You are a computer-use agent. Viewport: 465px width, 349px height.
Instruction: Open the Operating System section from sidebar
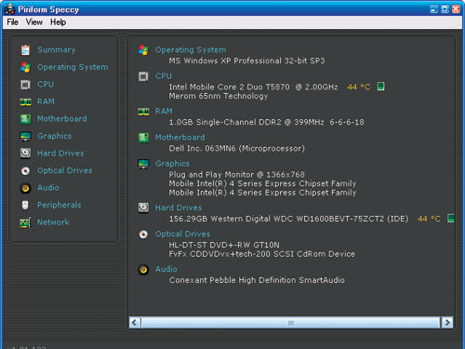(73, 67)
